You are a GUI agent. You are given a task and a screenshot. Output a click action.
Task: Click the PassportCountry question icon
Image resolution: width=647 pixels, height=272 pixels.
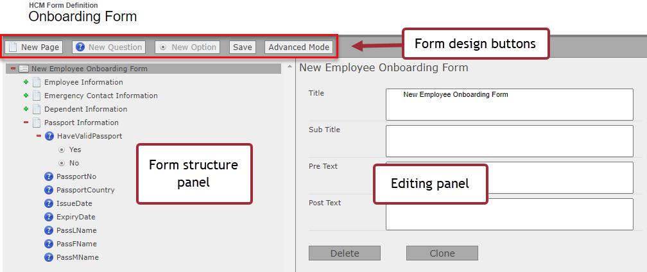click(x=49, y=190)
